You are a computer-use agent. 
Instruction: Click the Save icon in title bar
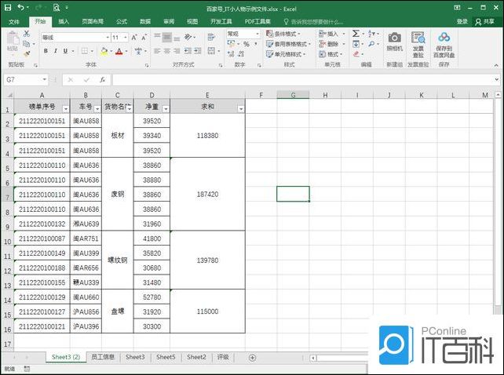pos(7,8)
